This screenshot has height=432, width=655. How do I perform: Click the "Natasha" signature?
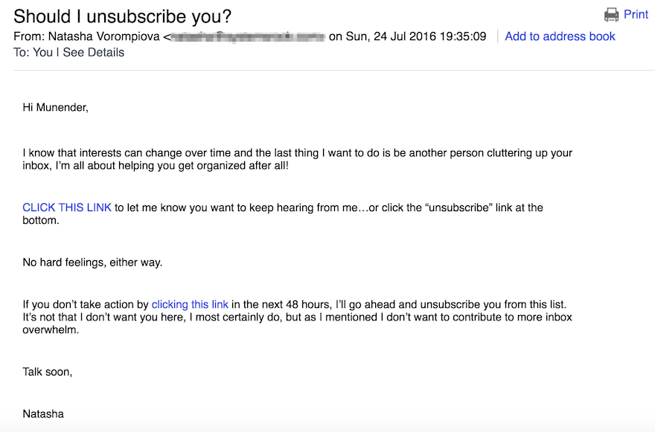click(x=43, y=414)
